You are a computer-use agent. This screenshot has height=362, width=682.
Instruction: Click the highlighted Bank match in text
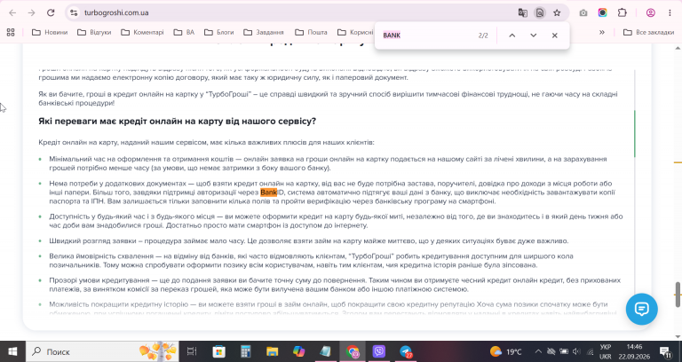(268, 192)
